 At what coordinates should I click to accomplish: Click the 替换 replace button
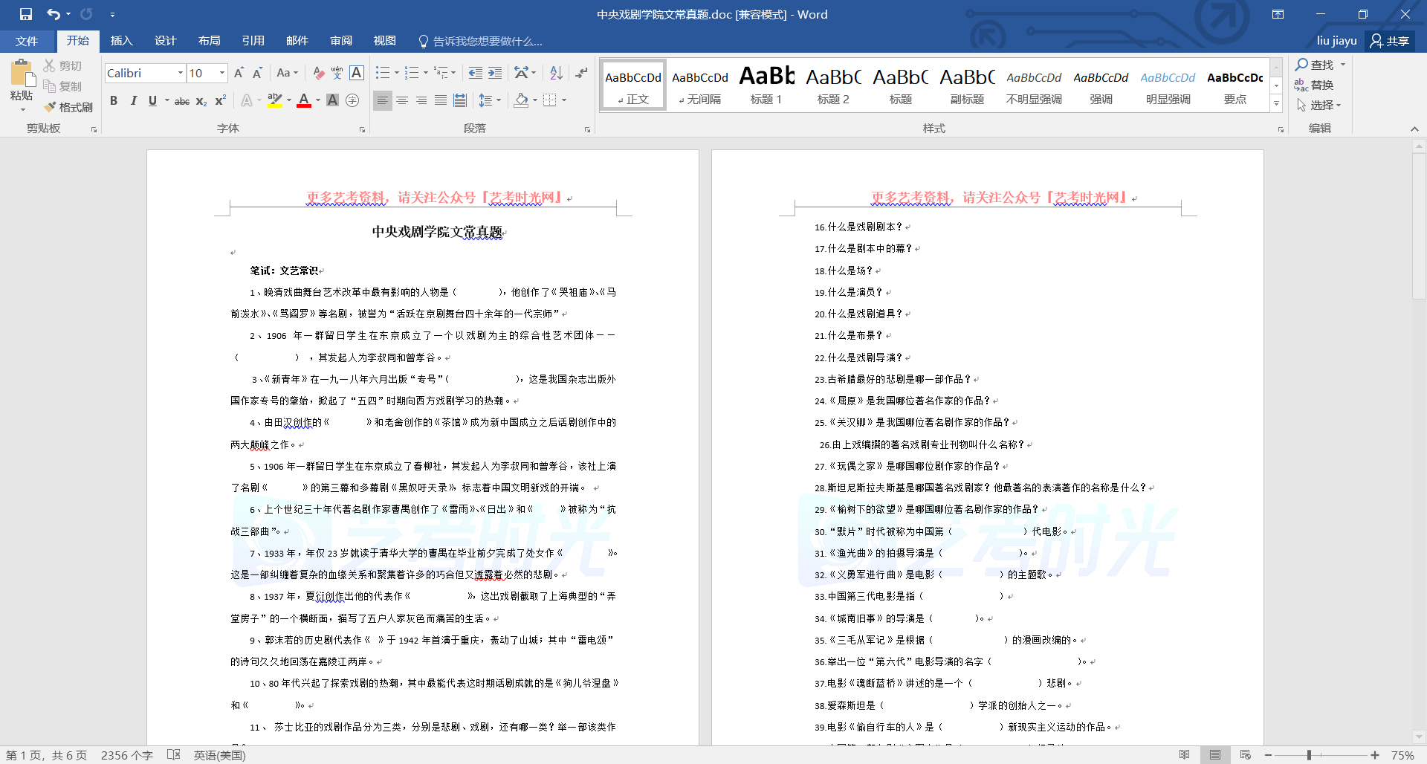(x=1314, y=85)
